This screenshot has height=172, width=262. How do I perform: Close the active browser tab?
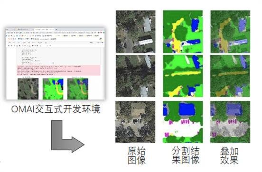(x=53, y=29)
